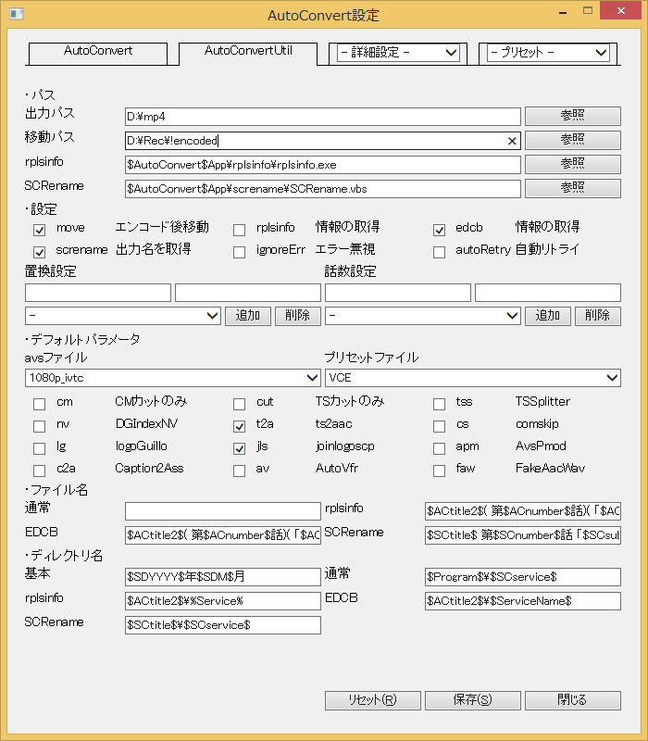This screenshot has height=741, width=648.
Task: Open the プリセットファイル dropdown showing VCE
Action: pyautogui.click(x=473, y=378)
